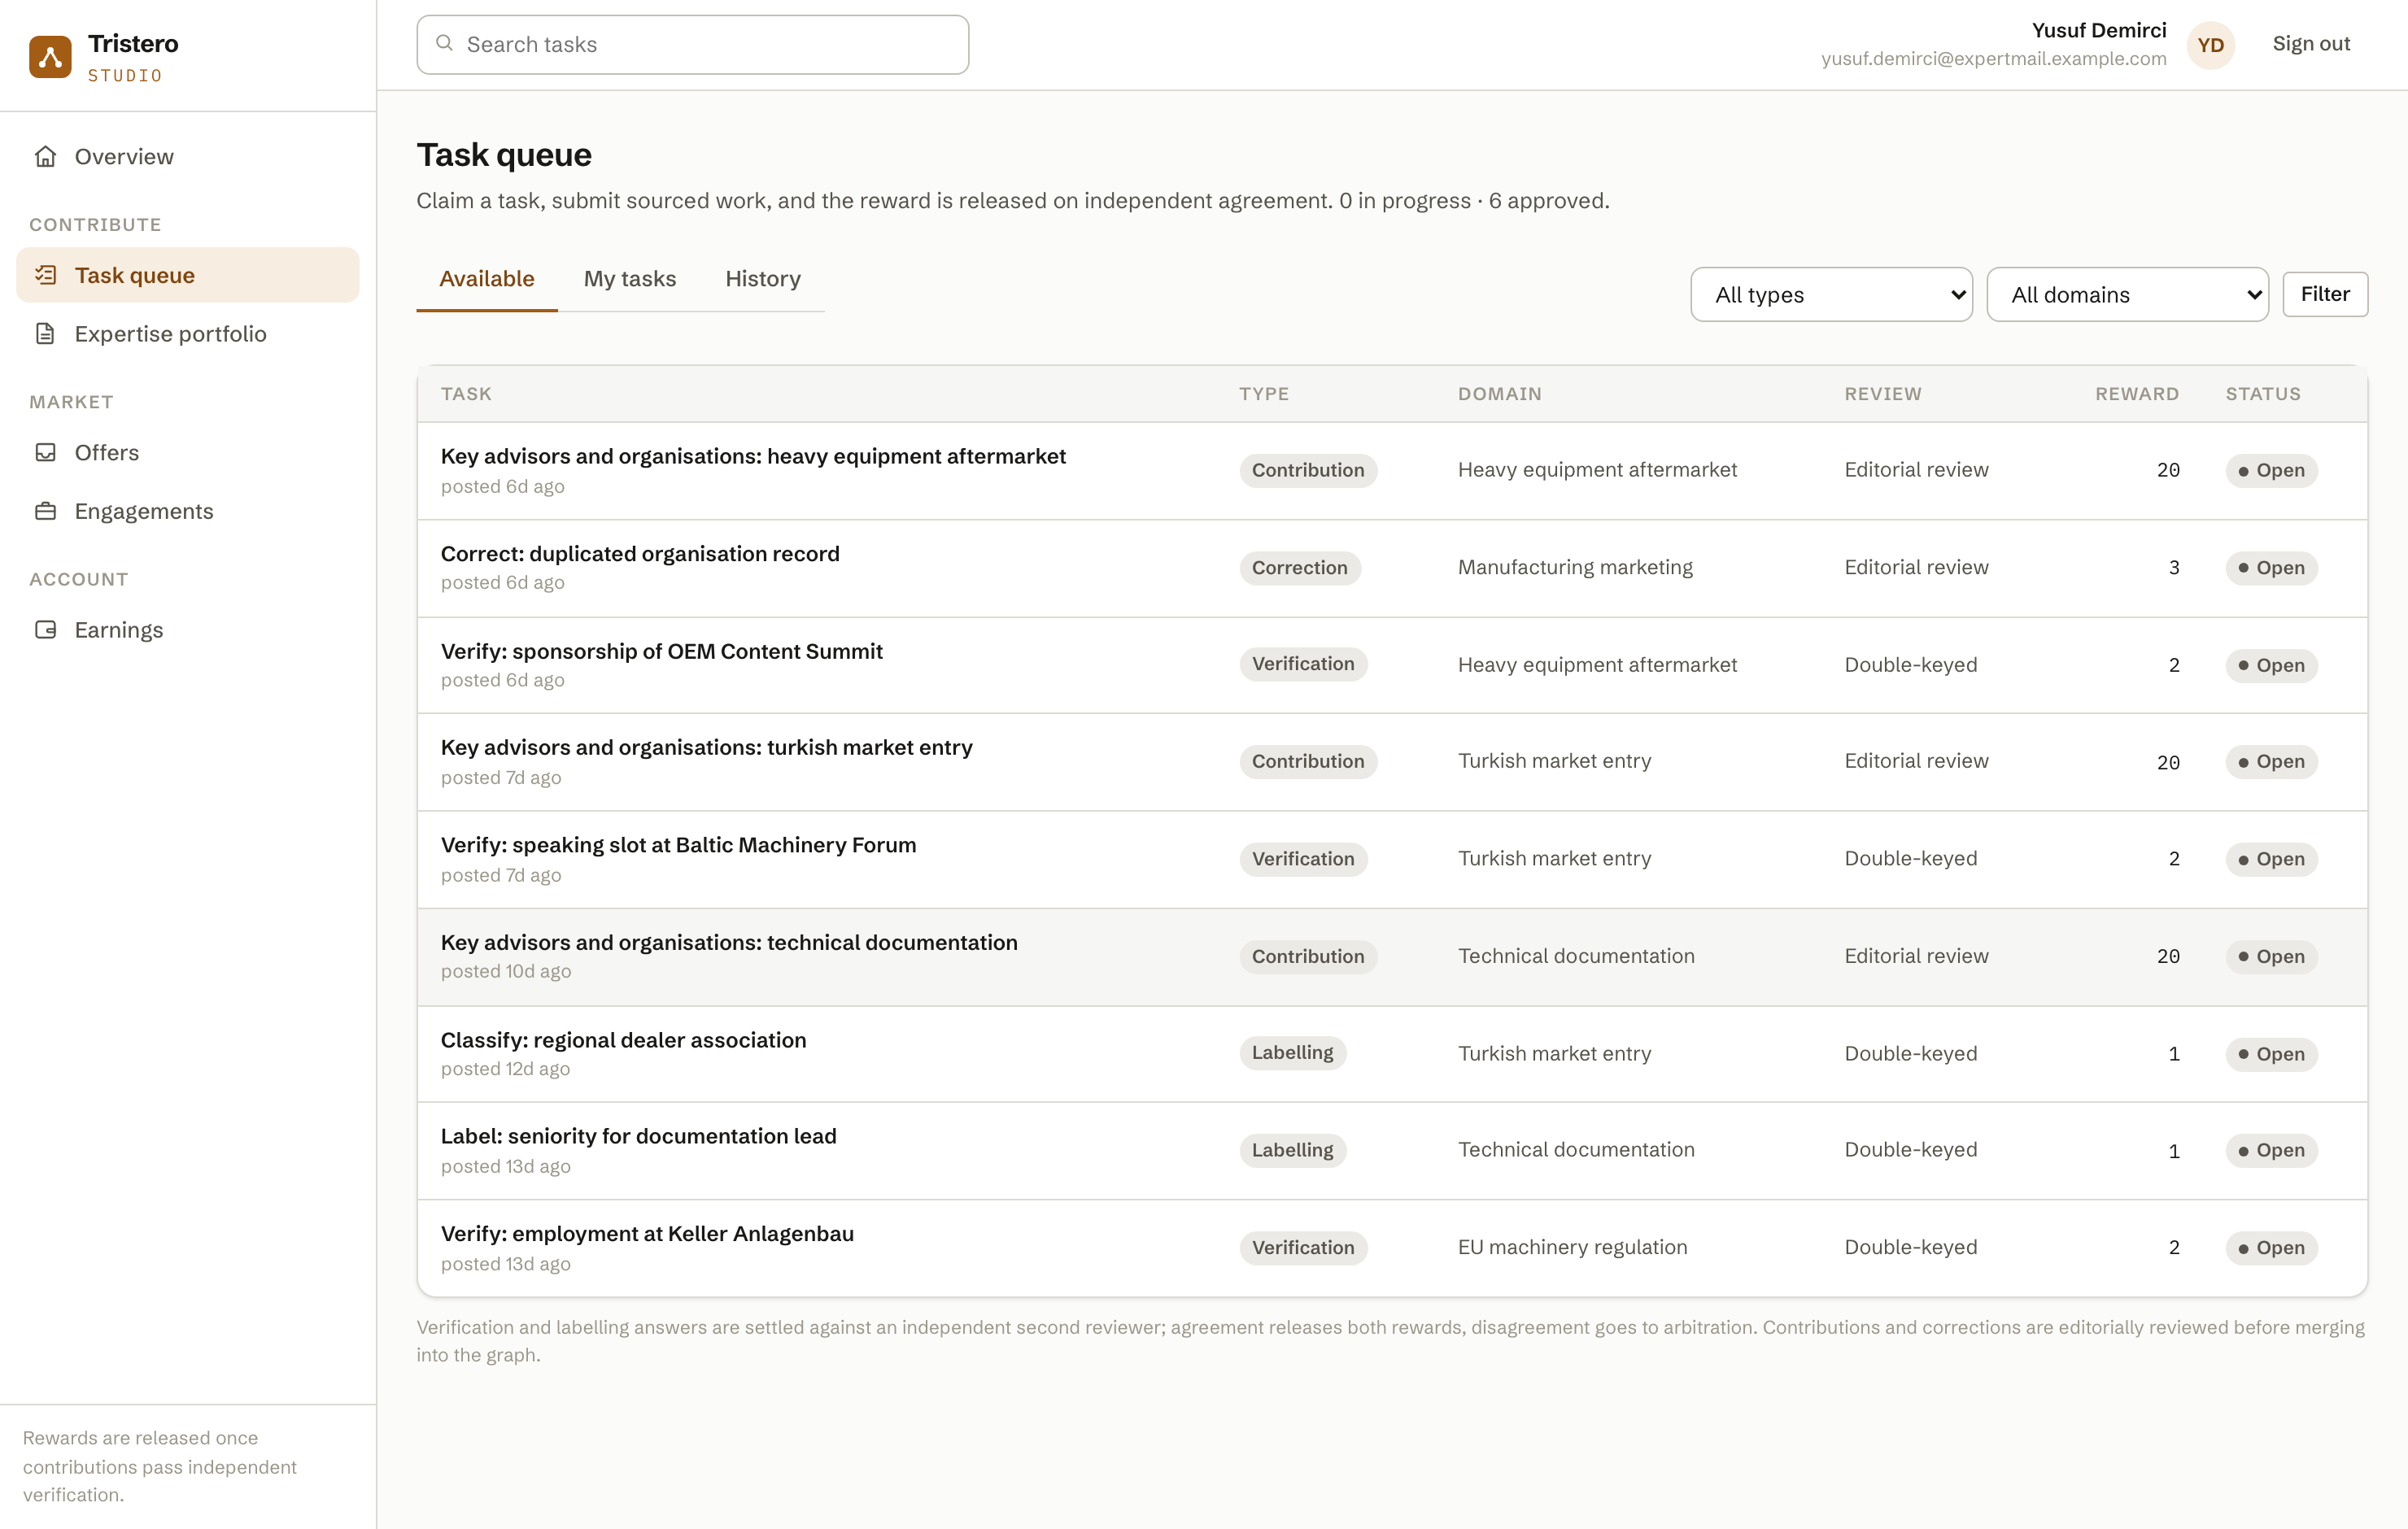Open Overview in the sidebar
Screen dimensions: 2408x1529
[188, 156]
